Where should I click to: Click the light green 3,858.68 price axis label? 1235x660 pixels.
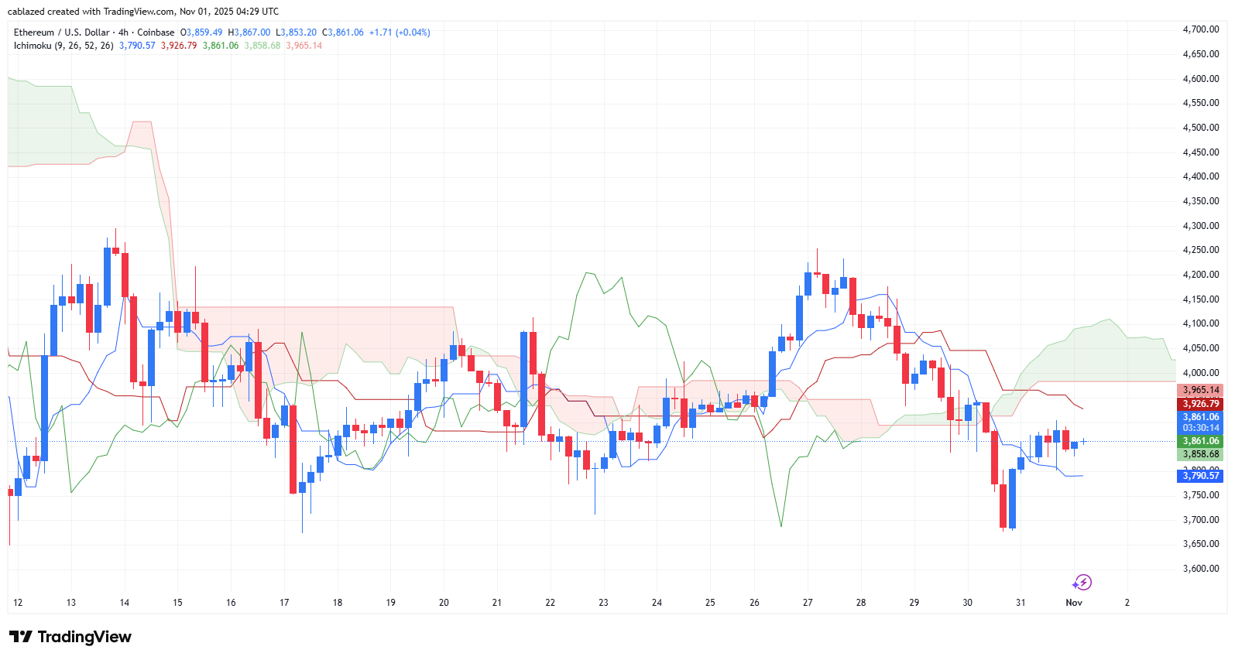coord(1199,454)
